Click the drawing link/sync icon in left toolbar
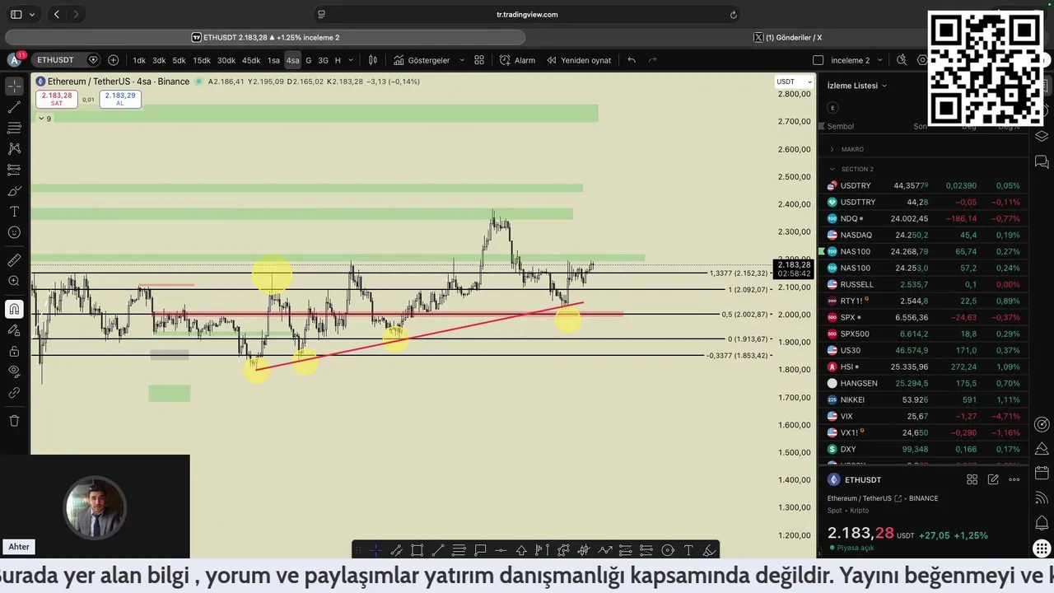The width and height of the screenshot is (1054, 593). coord(14,393)
